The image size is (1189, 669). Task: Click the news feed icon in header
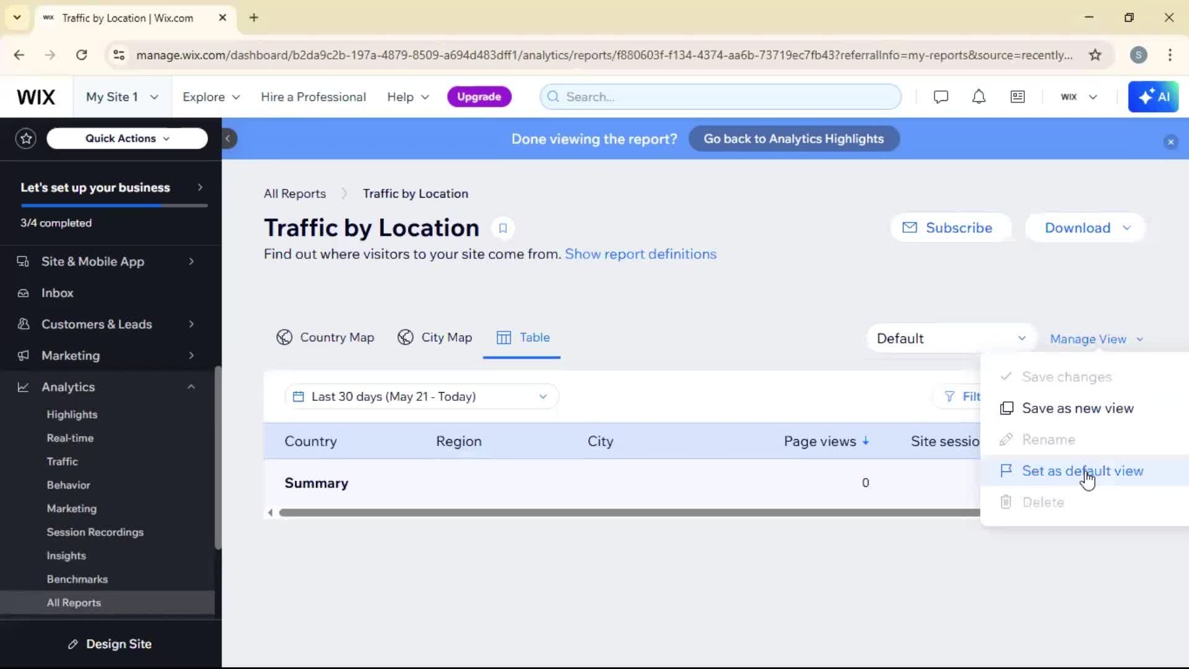point(1017,97)
